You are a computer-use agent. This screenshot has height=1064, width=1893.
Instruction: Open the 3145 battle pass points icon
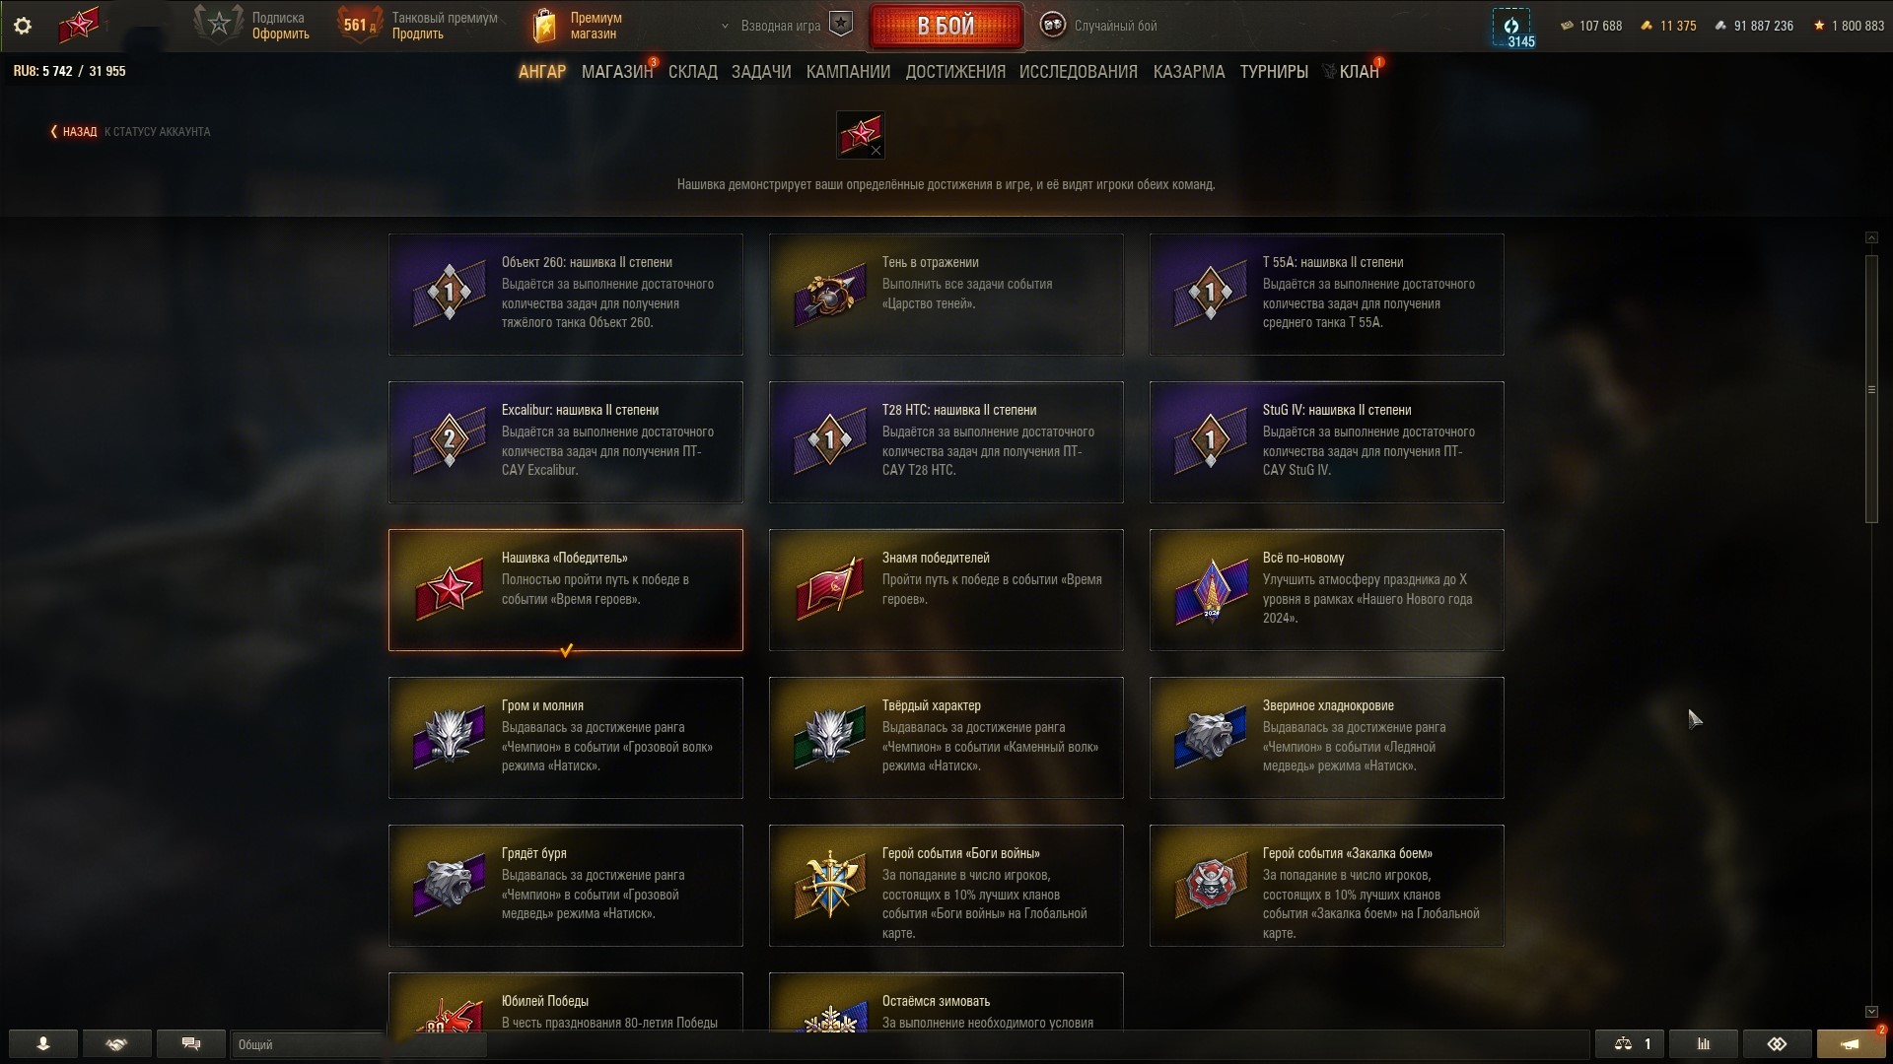point(1511,27)
